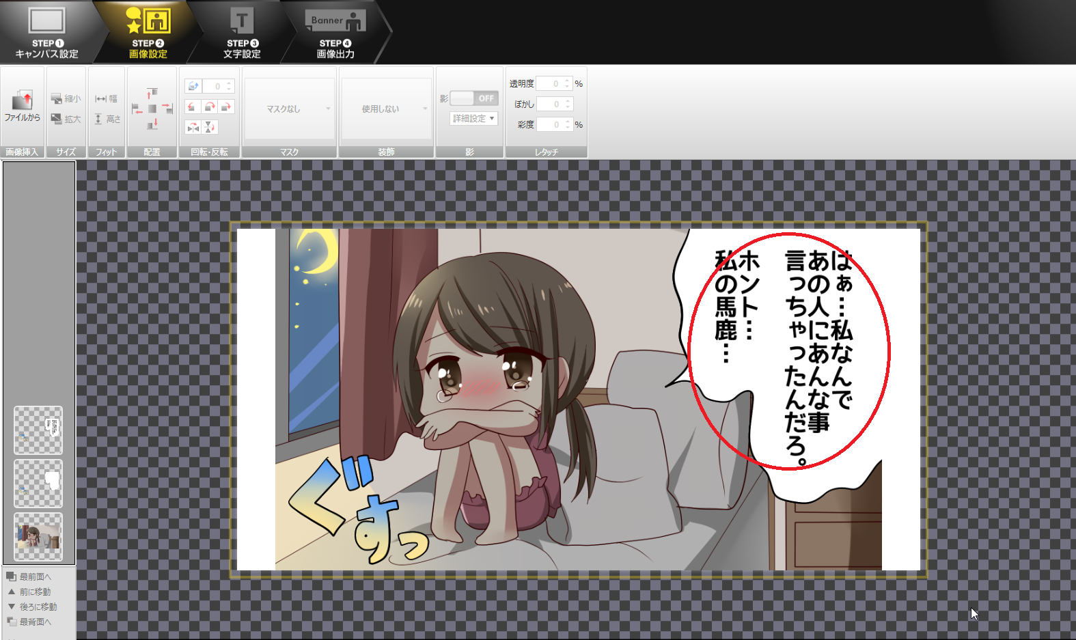
Task: Select the girl illustration layer thumbnail
Action: point(38,537)
